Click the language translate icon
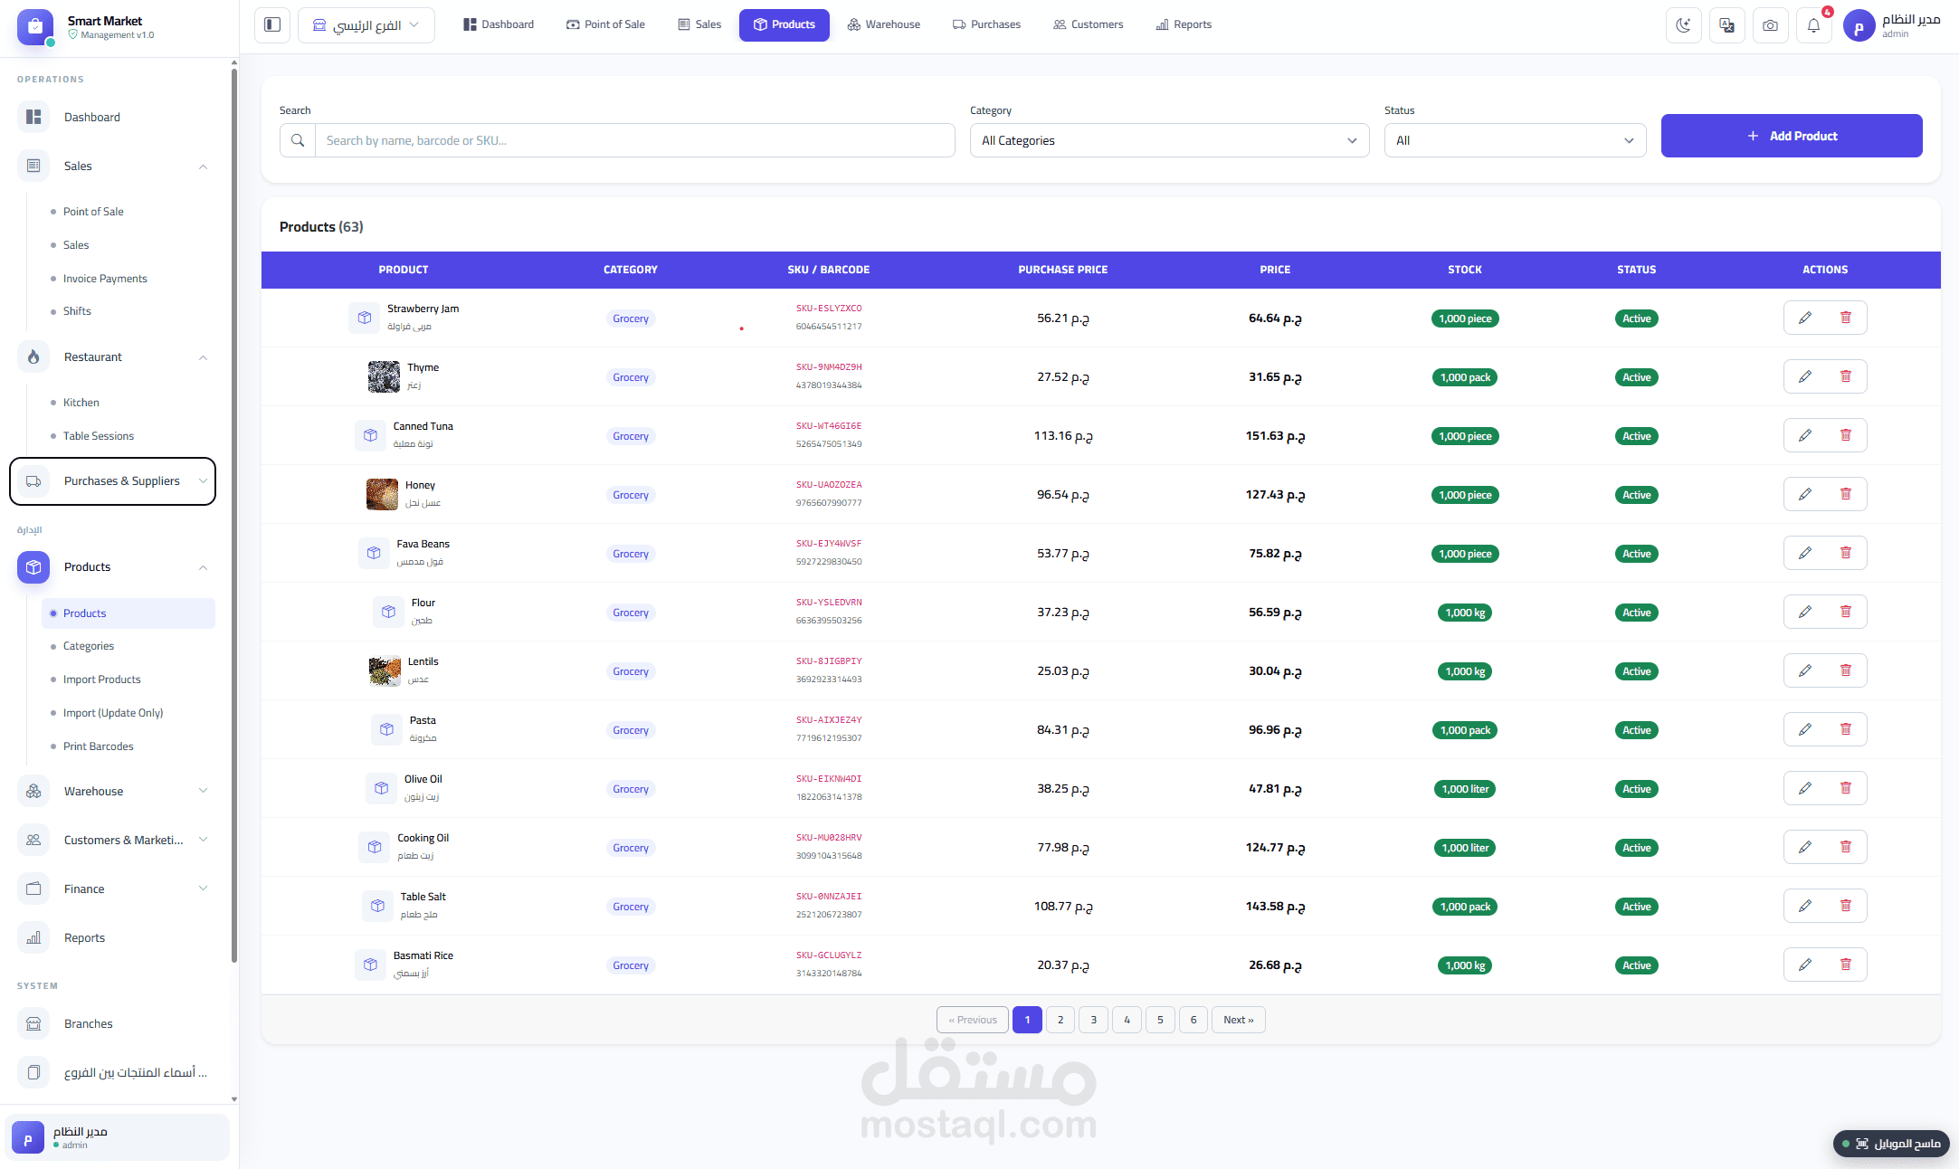The height and width of the screenshot is (1169, 1959). (x=1726, y=25)
